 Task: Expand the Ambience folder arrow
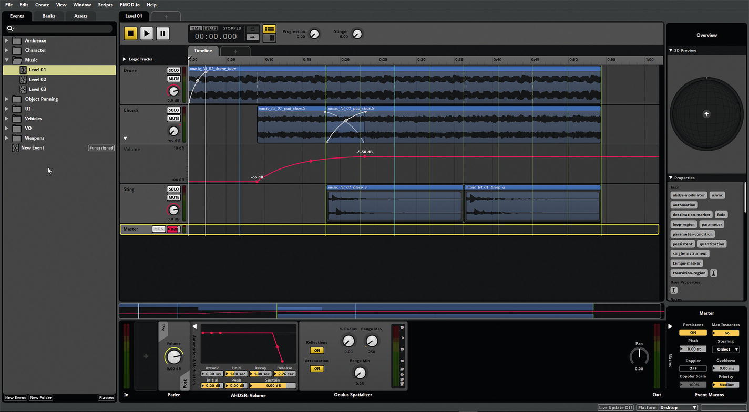[7, 40]
